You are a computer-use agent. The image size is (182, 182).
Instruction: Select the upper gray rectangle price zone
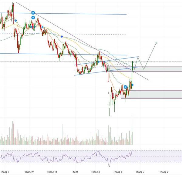coord(144,69)
